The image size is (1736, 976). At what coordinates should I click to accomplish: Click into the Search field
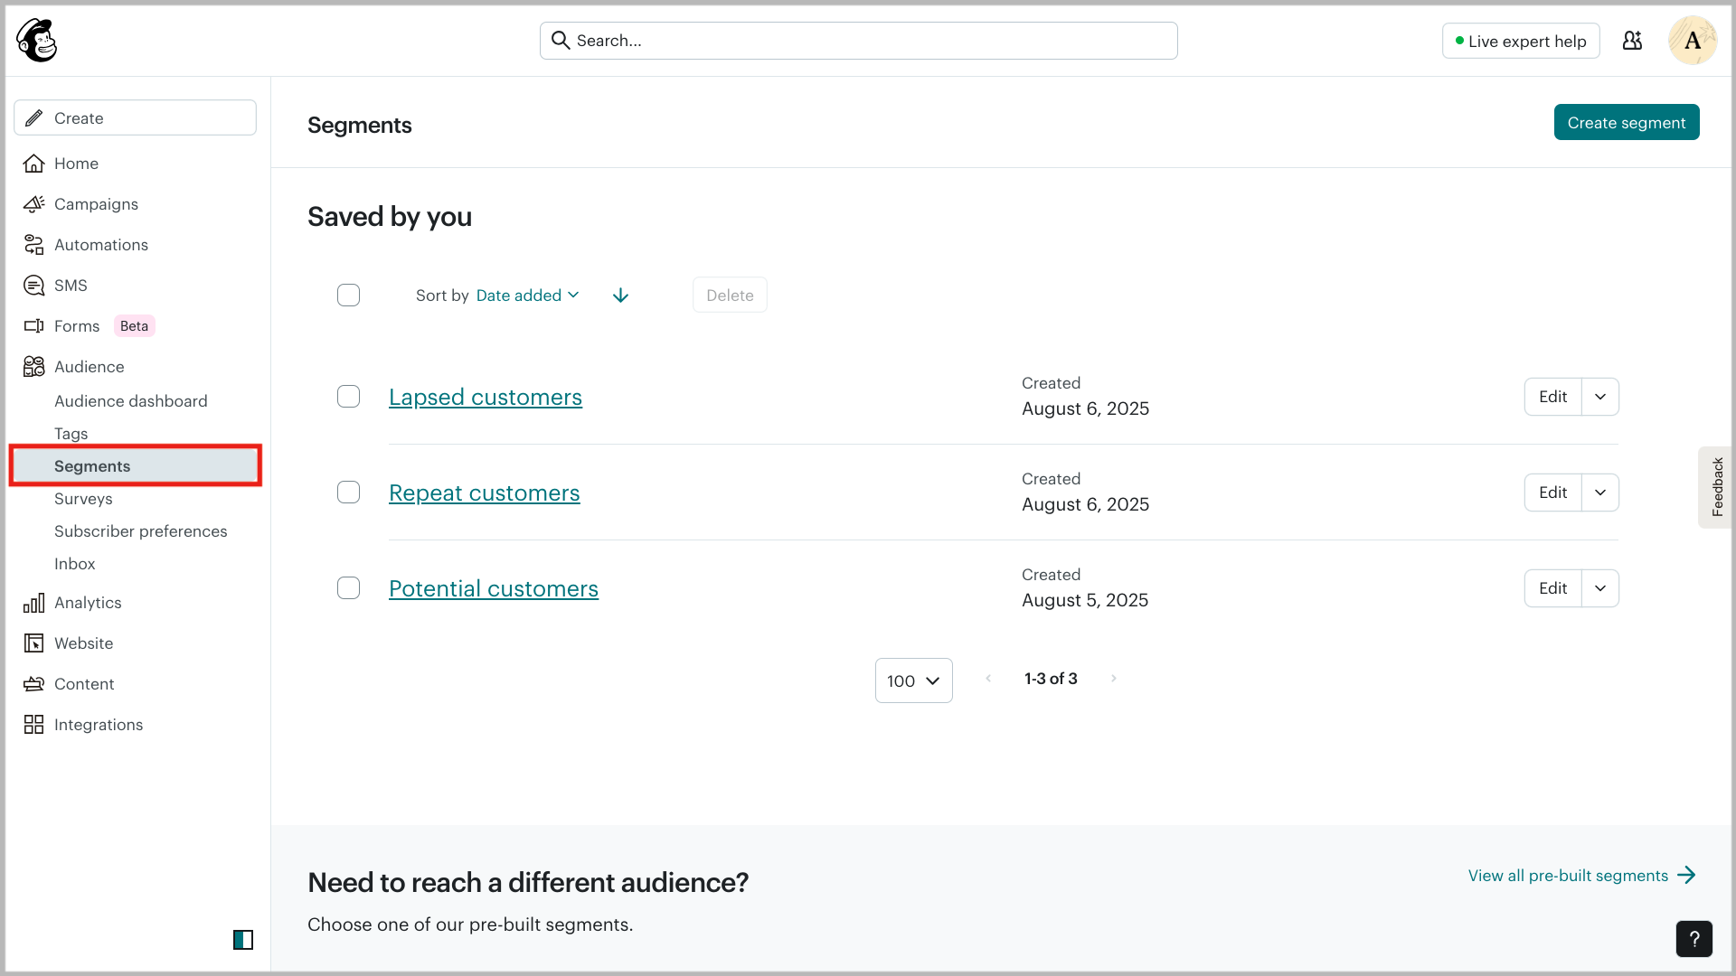(x=859, y=41)
